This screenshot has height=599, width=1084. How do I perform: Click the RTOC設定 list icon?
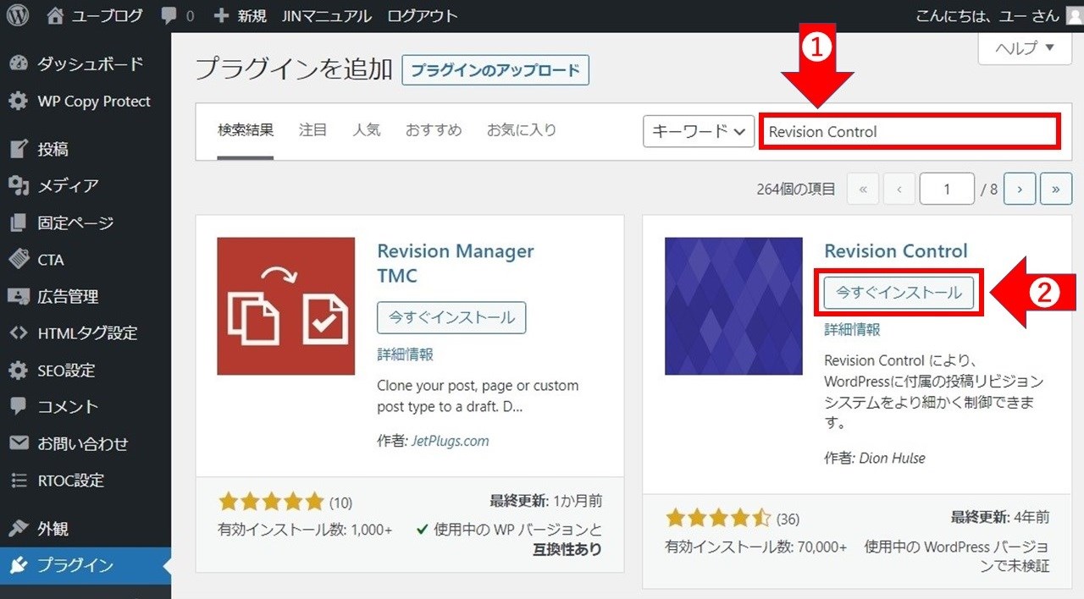point(18,481)
